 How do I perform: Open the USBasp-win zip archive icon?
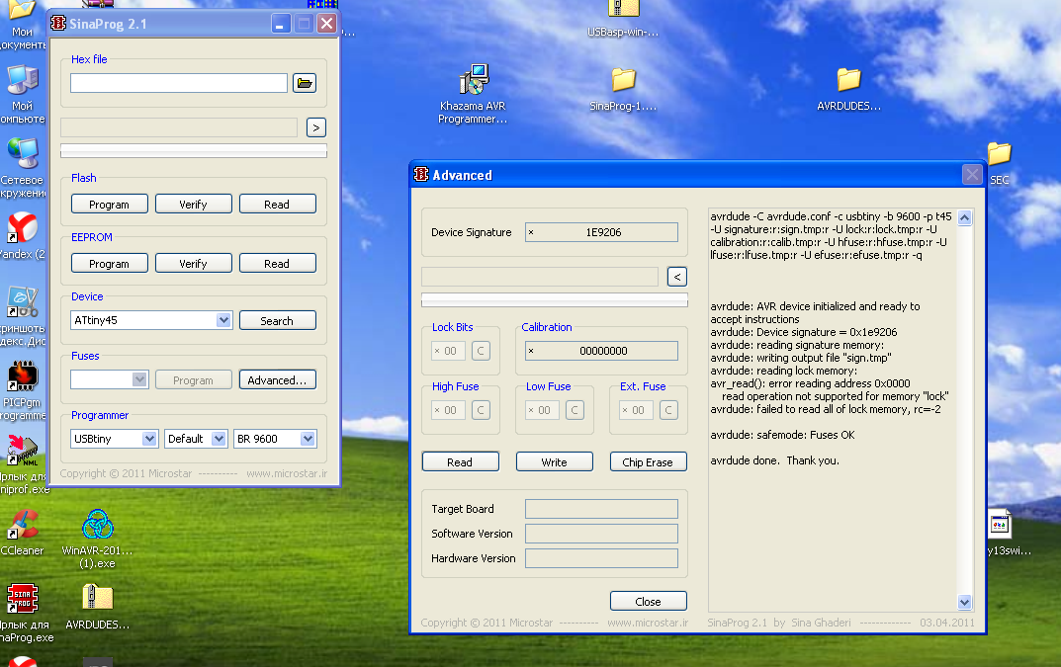point(623,10)
